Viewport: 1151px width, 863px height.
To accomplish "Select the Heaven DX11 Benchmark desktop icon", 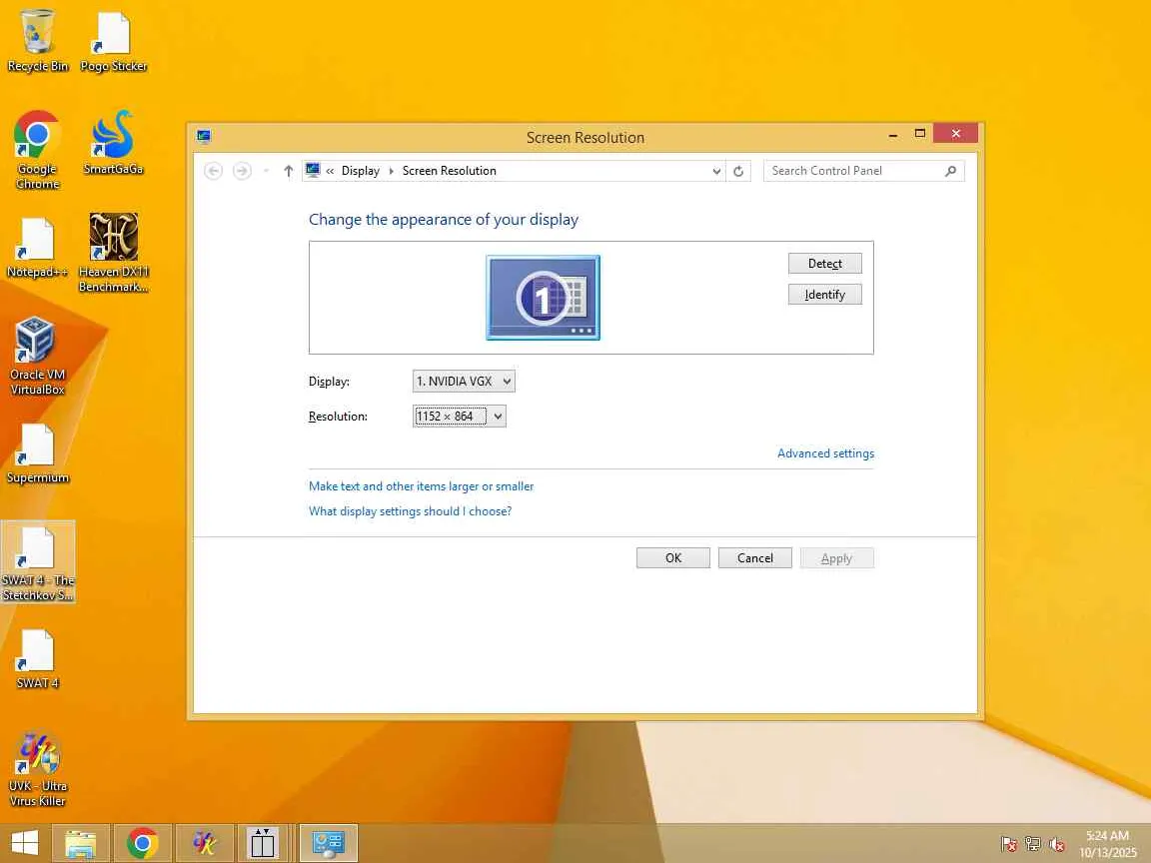I will pyautogui.click(x=114, y=253).
